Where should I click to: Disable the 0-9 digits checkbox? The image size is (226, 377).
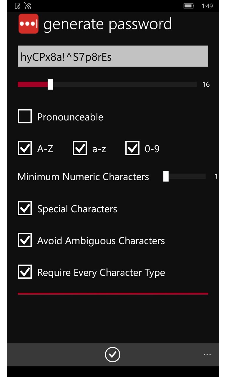132,148
